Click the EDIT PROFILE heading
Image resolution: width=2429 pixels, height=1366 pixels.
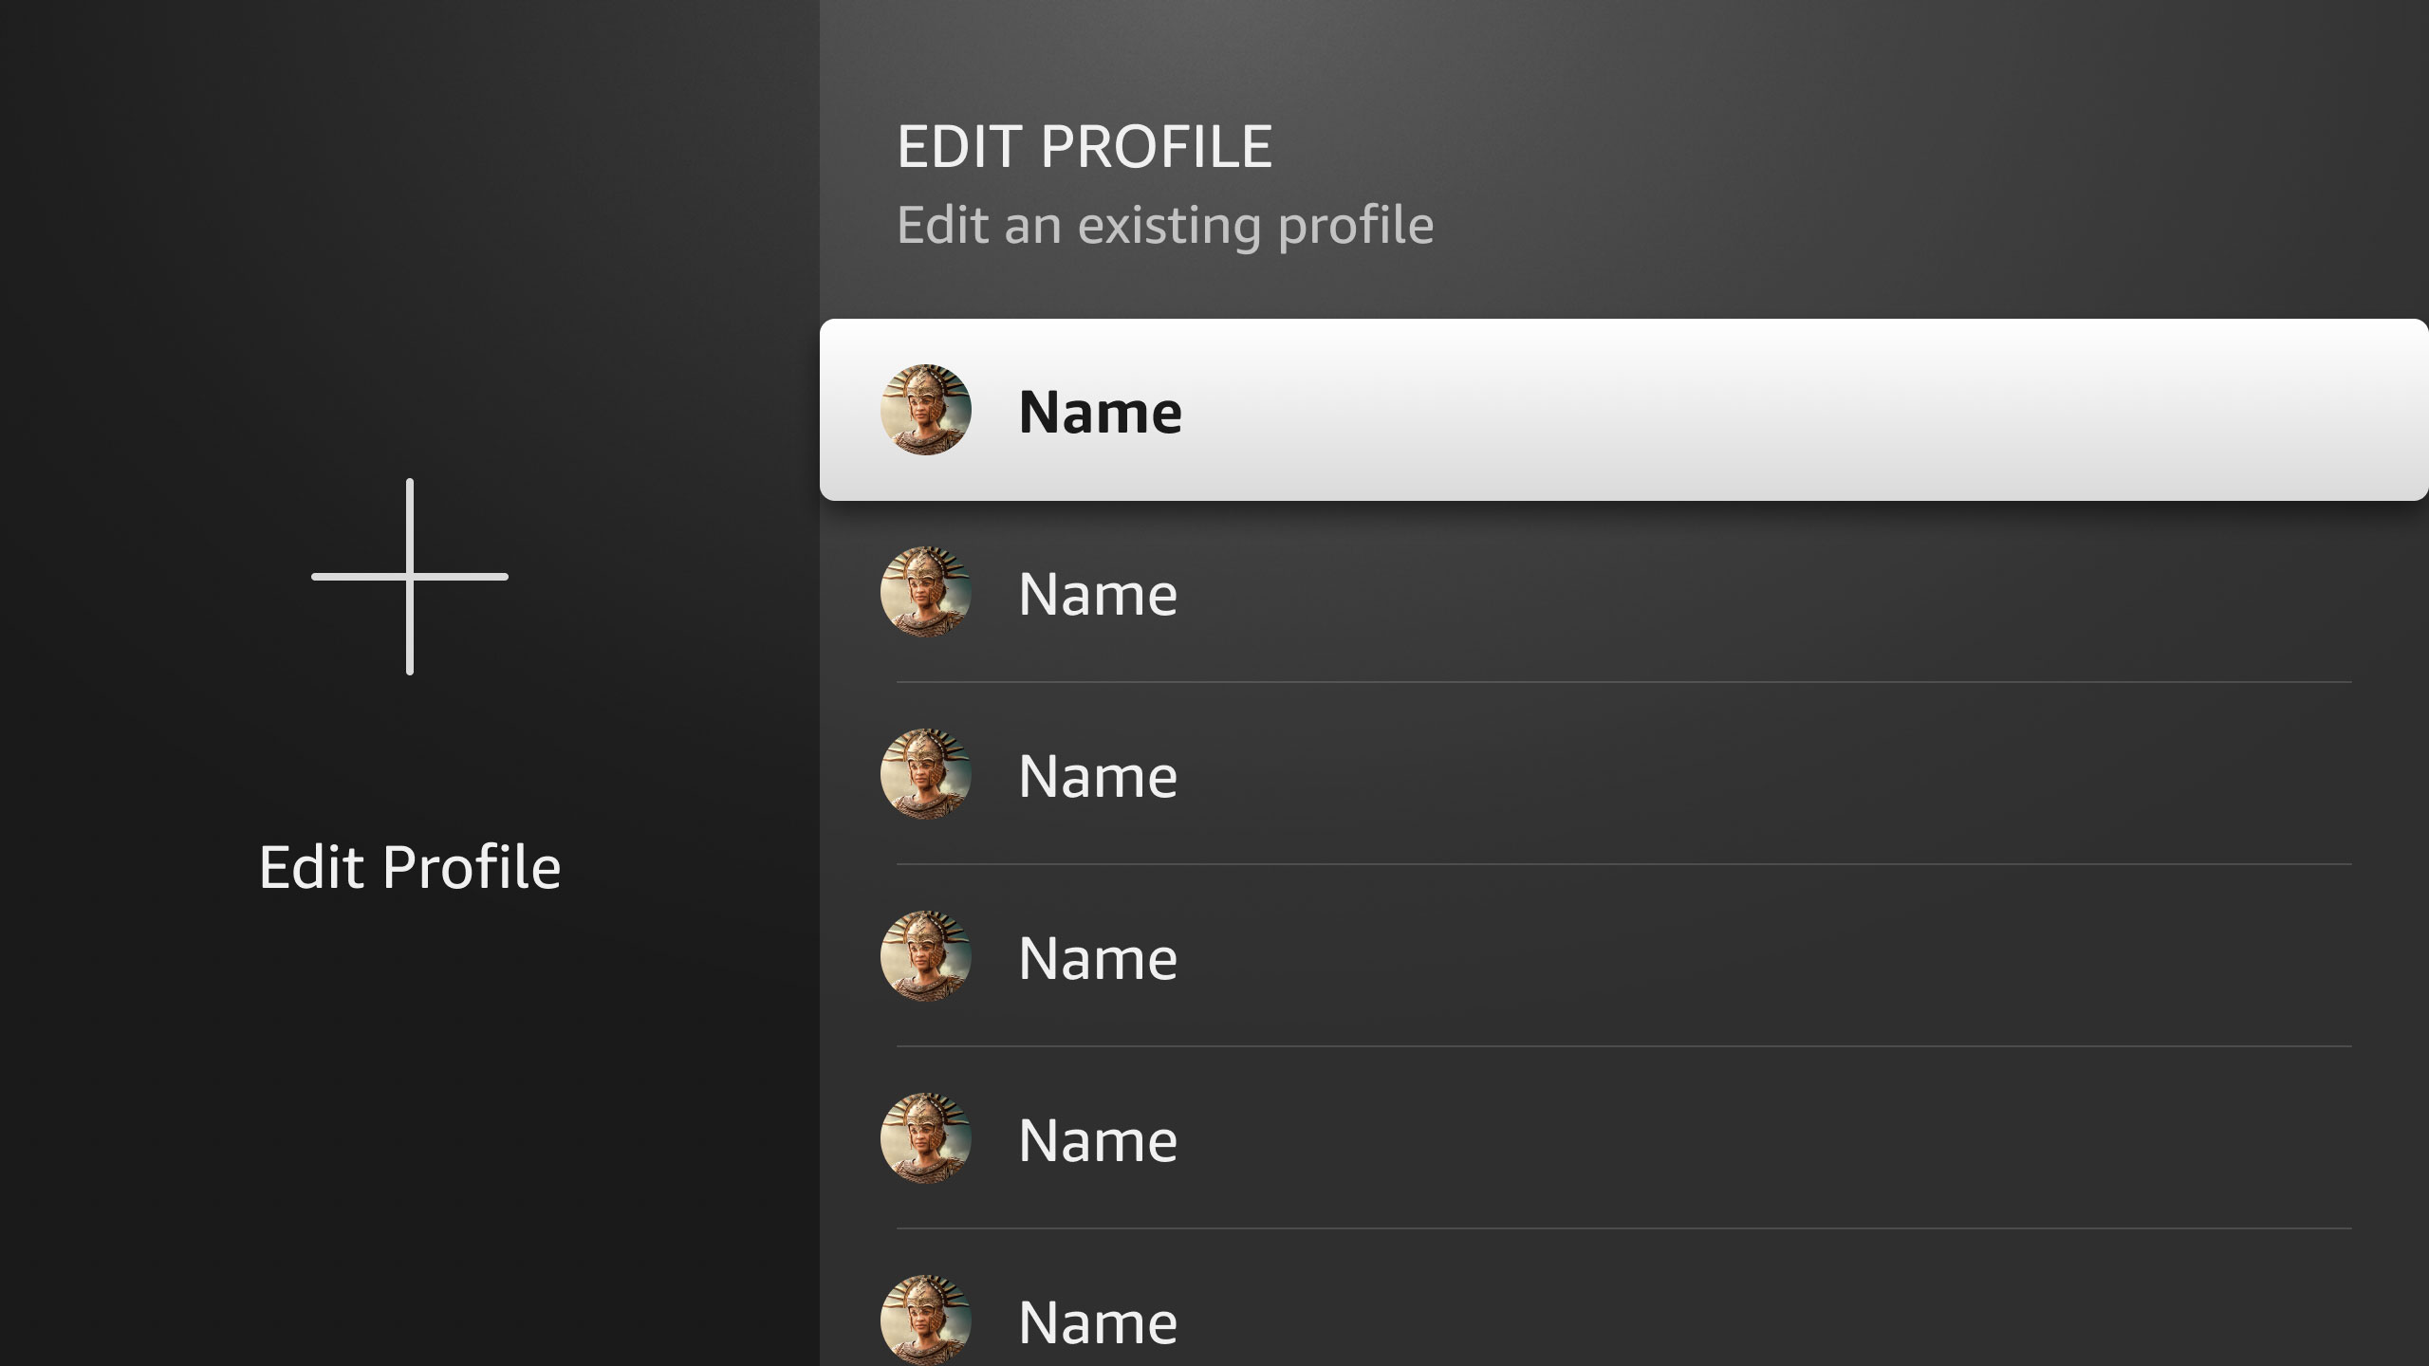(x=1085, y=147)
